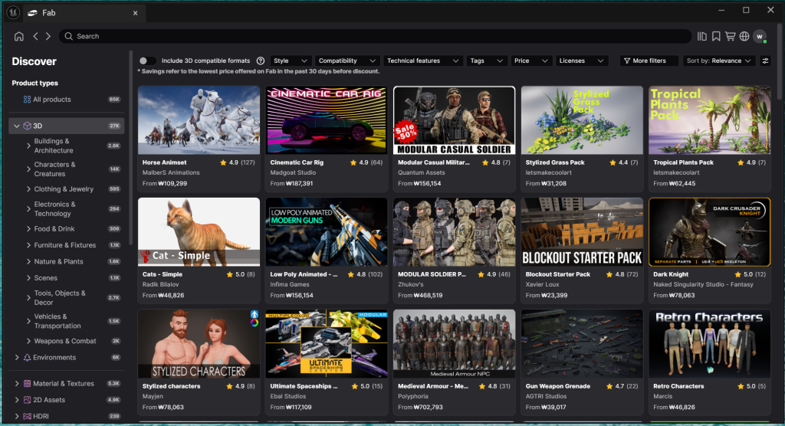Open Stylized Grass Pack thumbnail
785x426 pixels.
click(x=582, y=120)
